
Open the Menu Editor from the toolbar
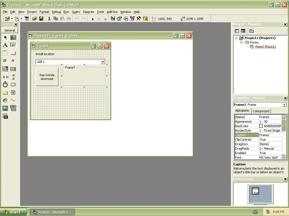[x=27, y=19]
